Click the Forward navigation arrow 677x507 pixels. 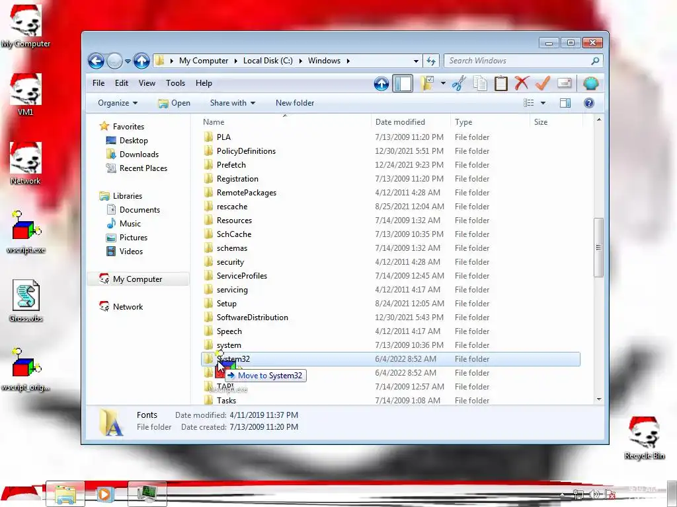point(114,61)
